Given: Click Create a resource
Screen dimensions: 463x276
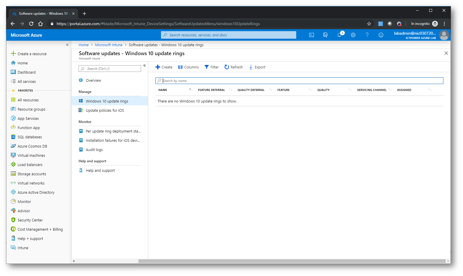Looking at the screenshot, I should (x=29, y=54).
